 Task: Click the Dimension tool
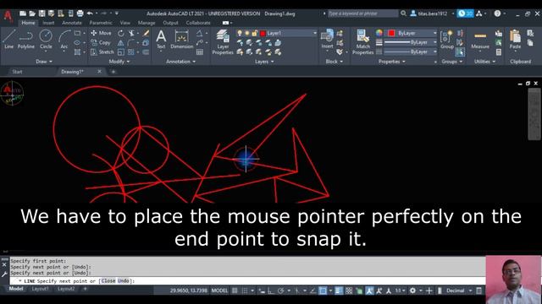(x=181, y=39)
